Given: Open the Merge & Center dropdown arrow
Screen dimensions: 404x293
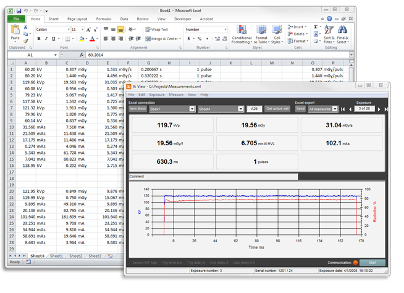Looking at the screenshot, I should click(180, 39).
